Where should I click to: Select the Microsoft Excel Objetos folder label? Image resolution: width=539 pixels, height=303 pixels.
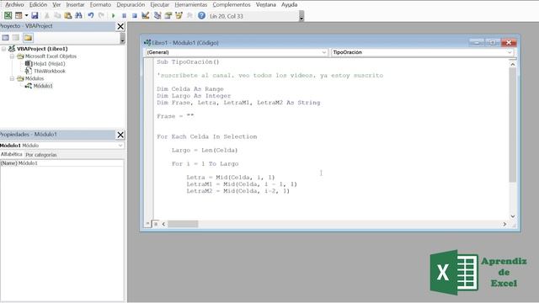point(51,56)
